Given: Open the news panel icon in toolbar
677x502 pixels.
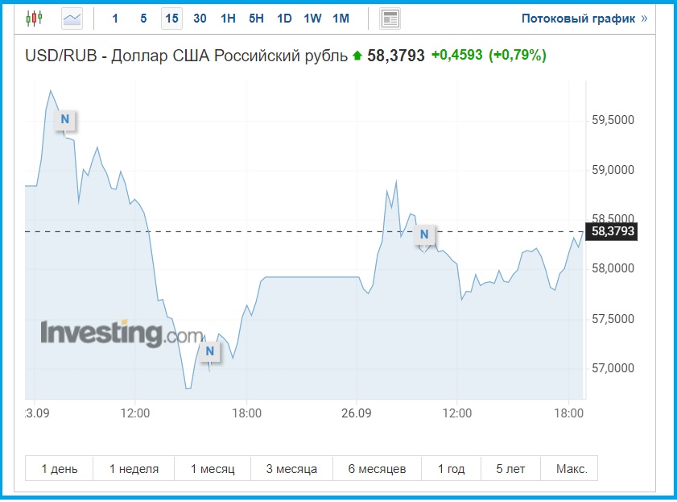Looking at the screenshot, I should [x=390, y=18].
